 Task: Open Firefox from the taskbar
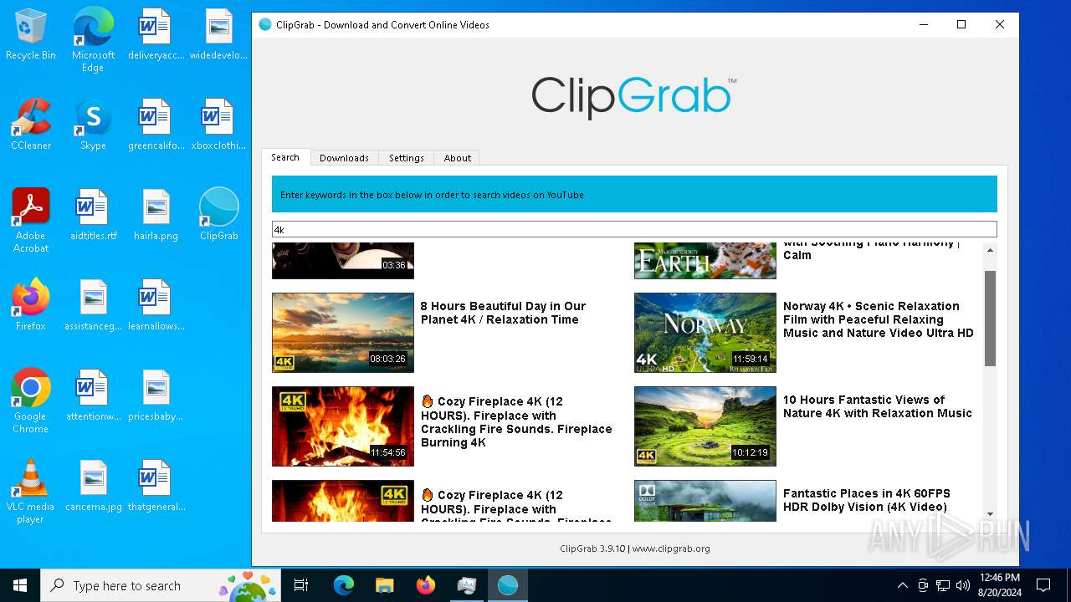425,585
